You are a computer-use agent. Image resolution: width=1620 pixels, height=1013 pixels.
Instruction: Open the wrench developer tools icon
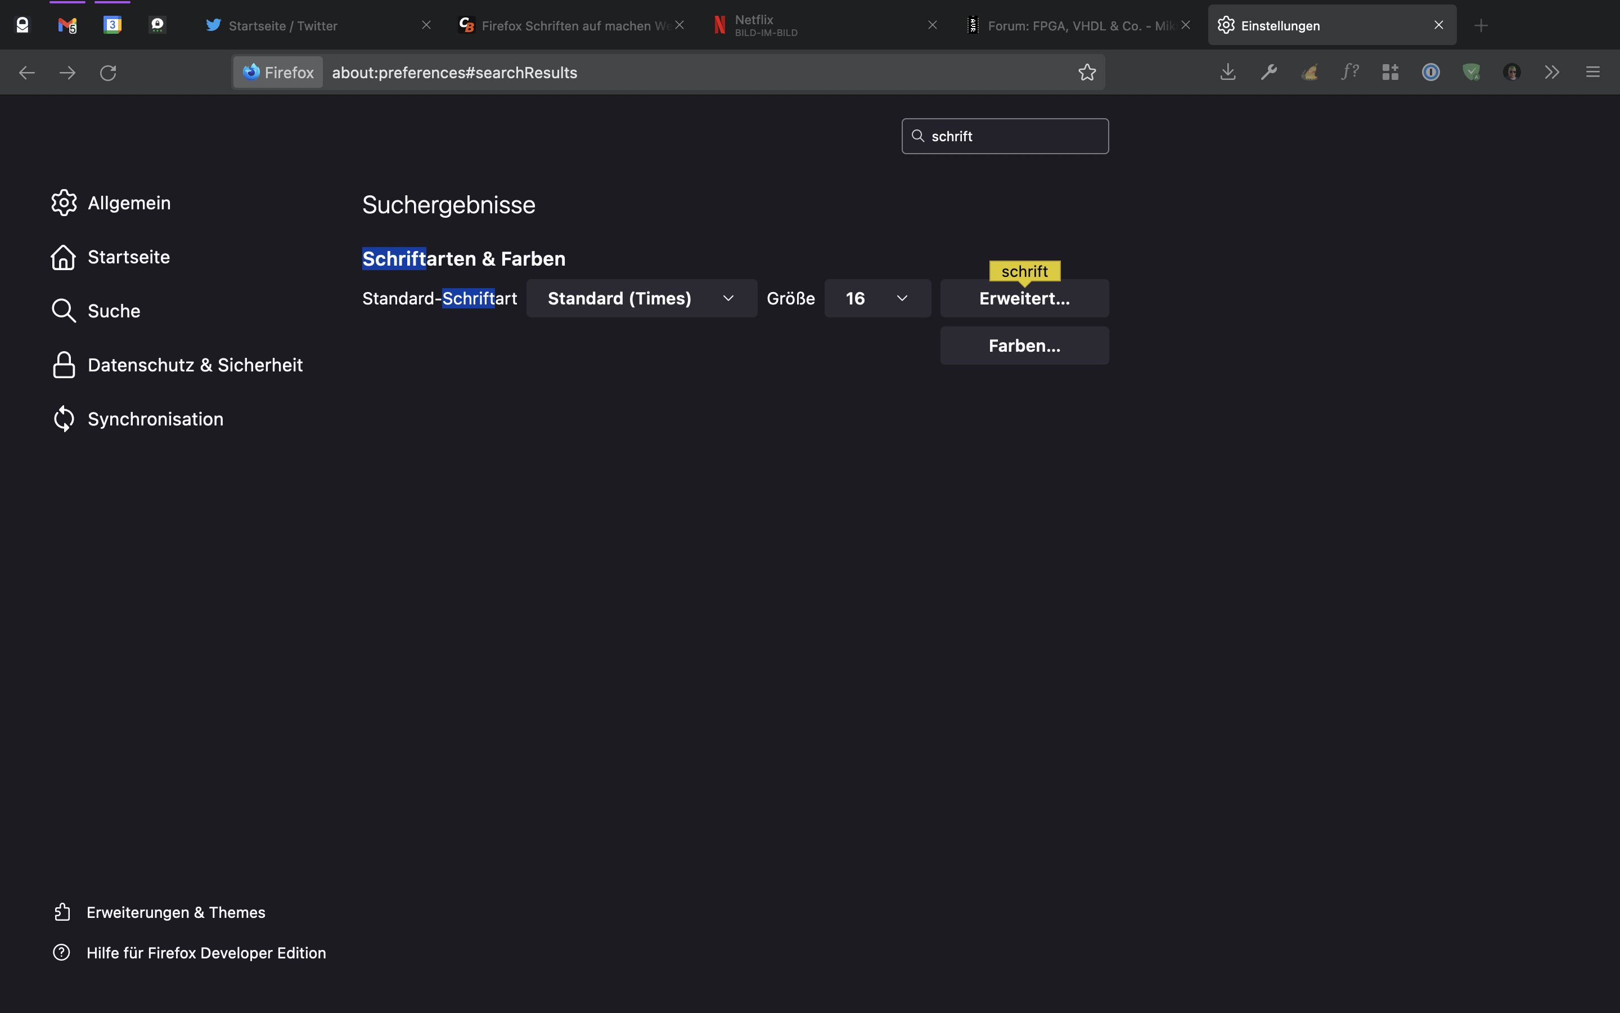pyautogui.click(x=1268, y=73)
